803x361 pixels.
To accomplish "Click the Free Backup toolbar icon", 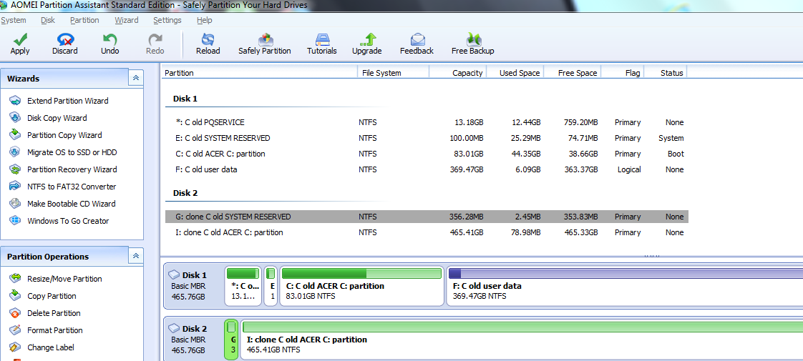I will pyautogui.click(x=473, y=39).
